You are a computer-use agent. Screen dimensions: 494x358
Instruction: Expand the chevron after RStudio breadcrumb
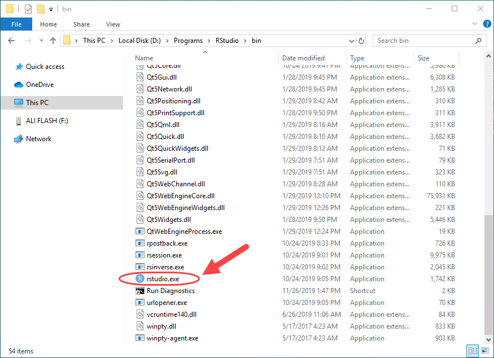245,41
